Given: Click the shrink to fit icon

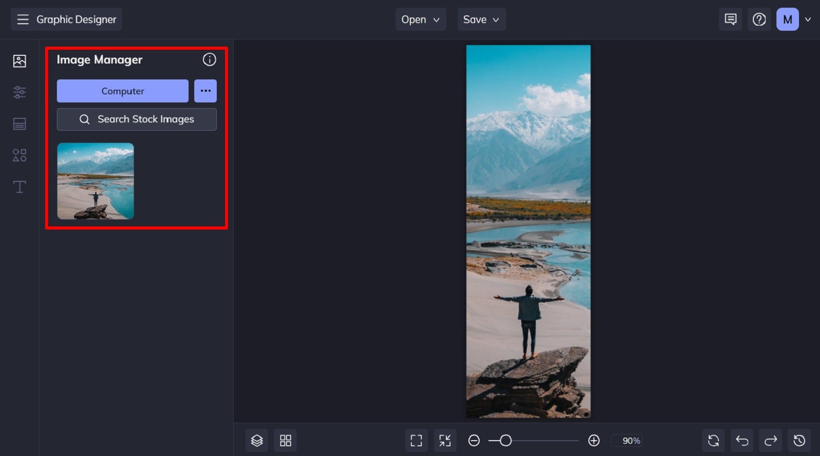Looking at the screenshot, I should coord(445,440).
